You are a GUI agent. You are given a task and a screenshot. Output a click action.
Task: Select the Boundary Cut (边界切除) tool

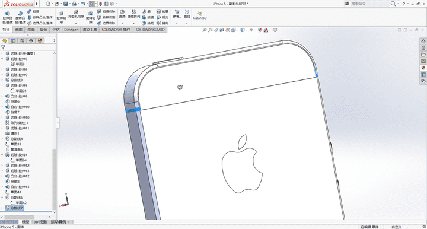[x=106, y=23]
